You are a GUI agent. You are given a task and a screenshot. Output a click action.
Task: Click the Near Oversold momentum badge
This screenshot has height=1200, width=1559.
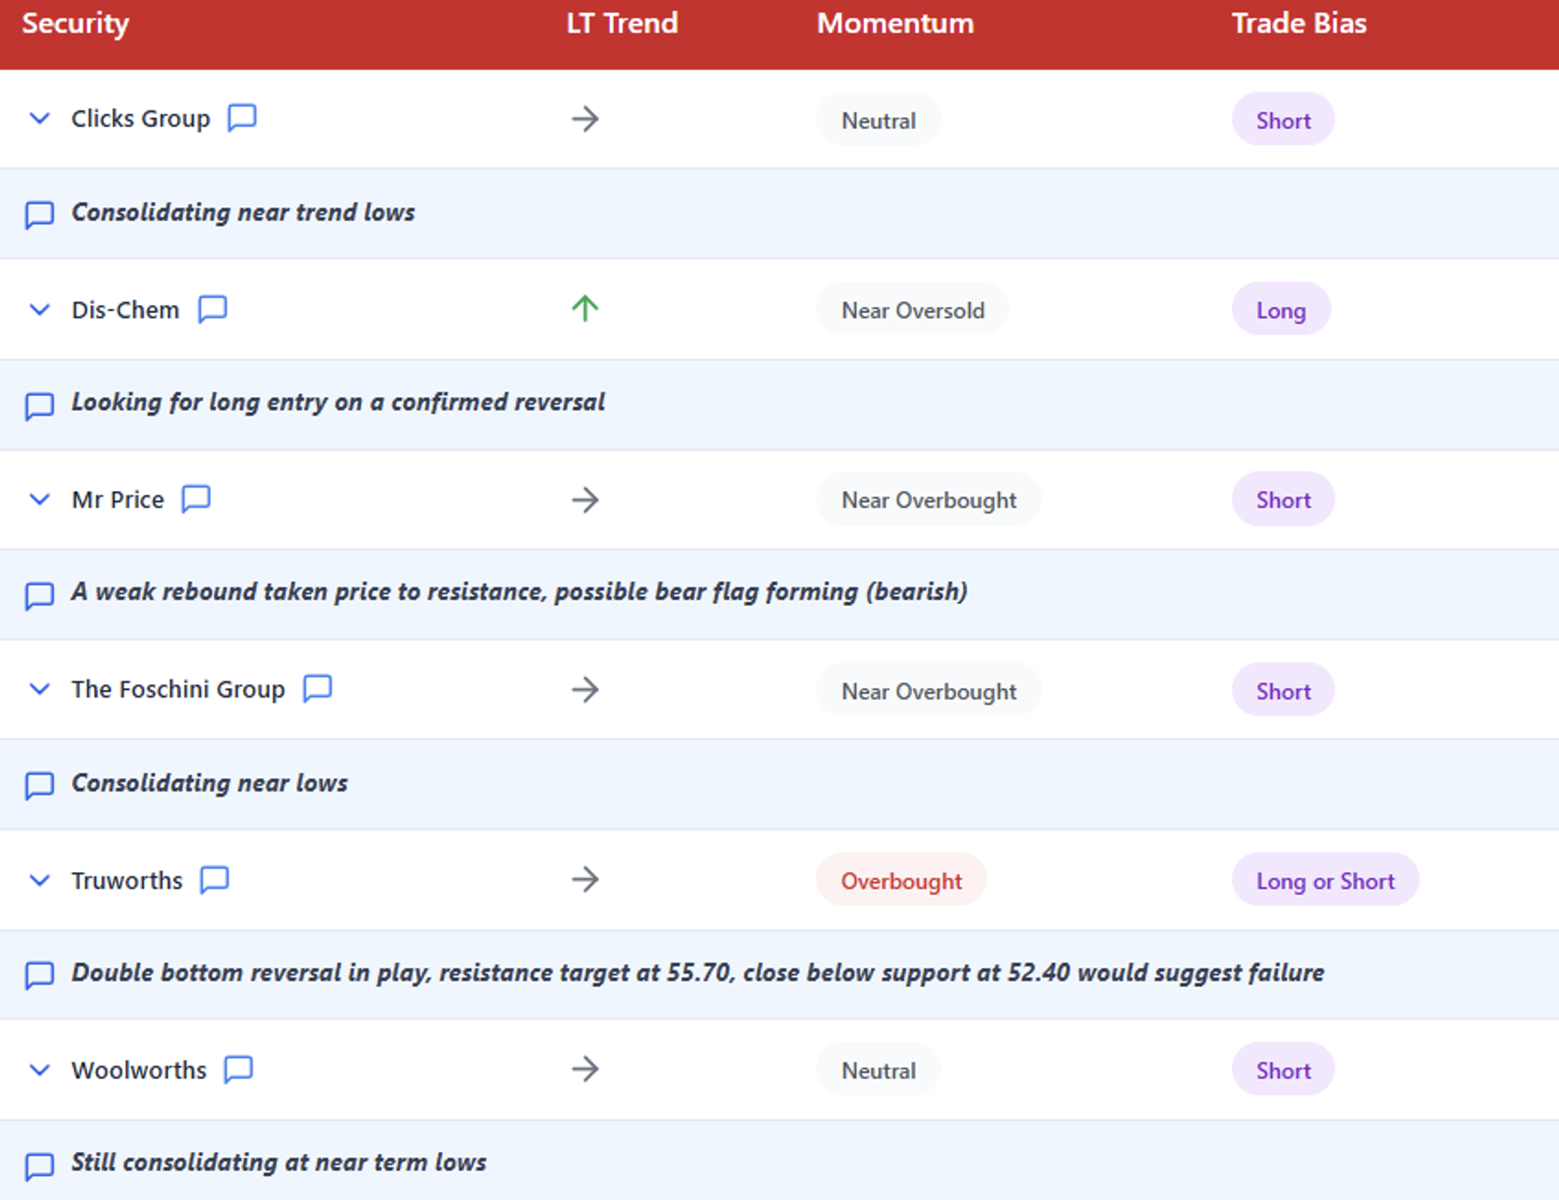(x=912, y=310)
